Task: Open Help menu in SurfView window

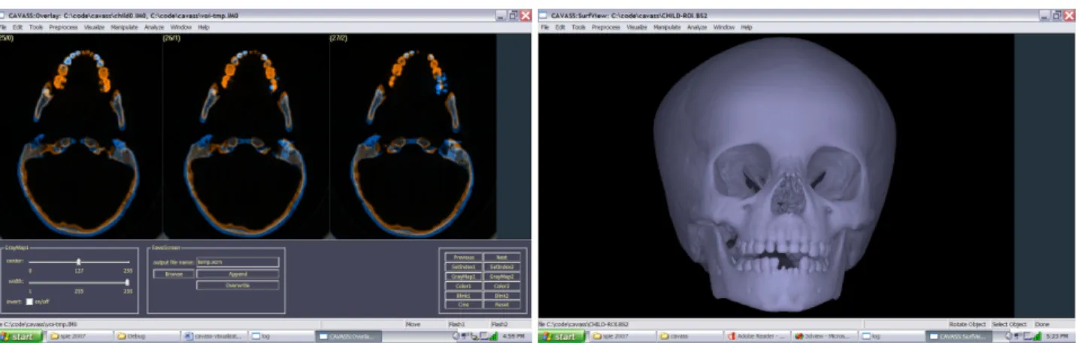Action: click(747, 27)
